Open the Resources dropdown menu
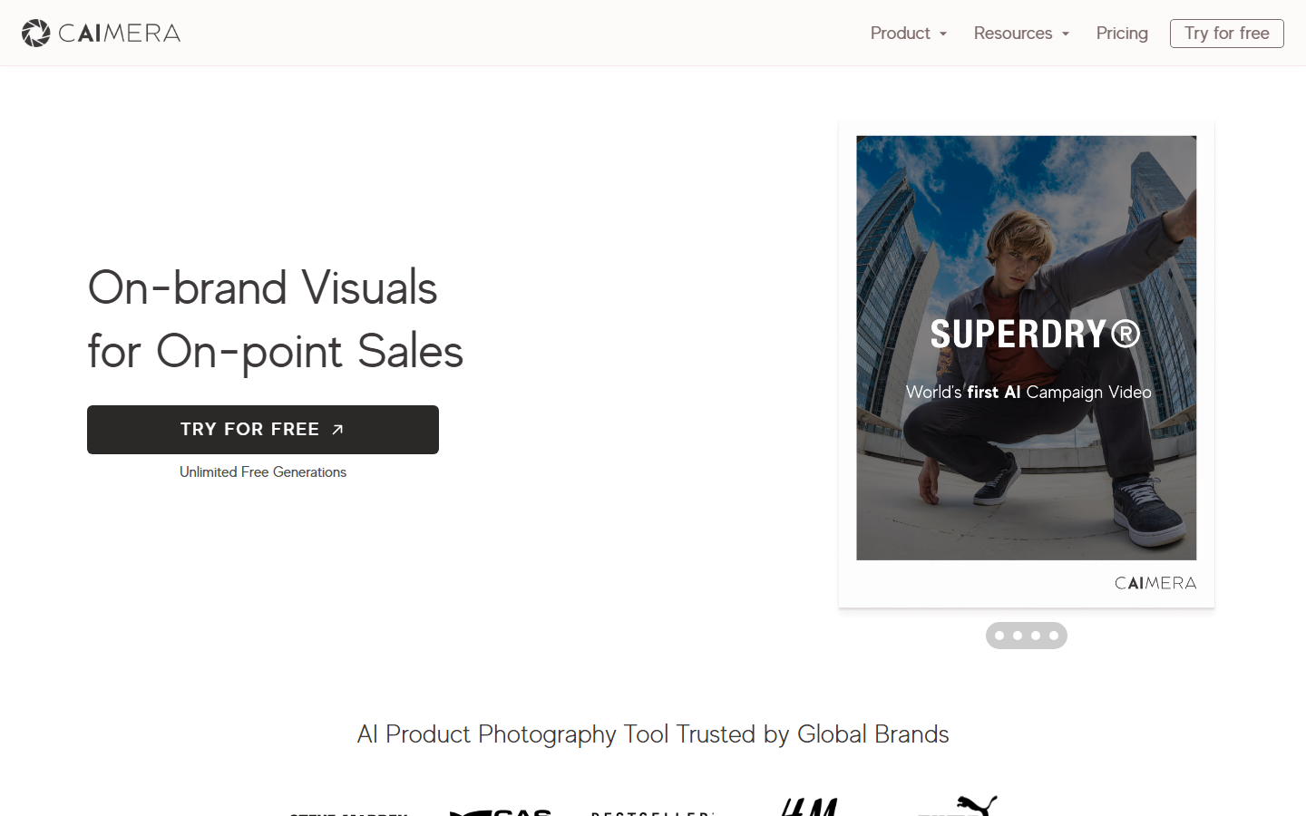The width and height of the screenshot is (1306, 816). 1013,34
